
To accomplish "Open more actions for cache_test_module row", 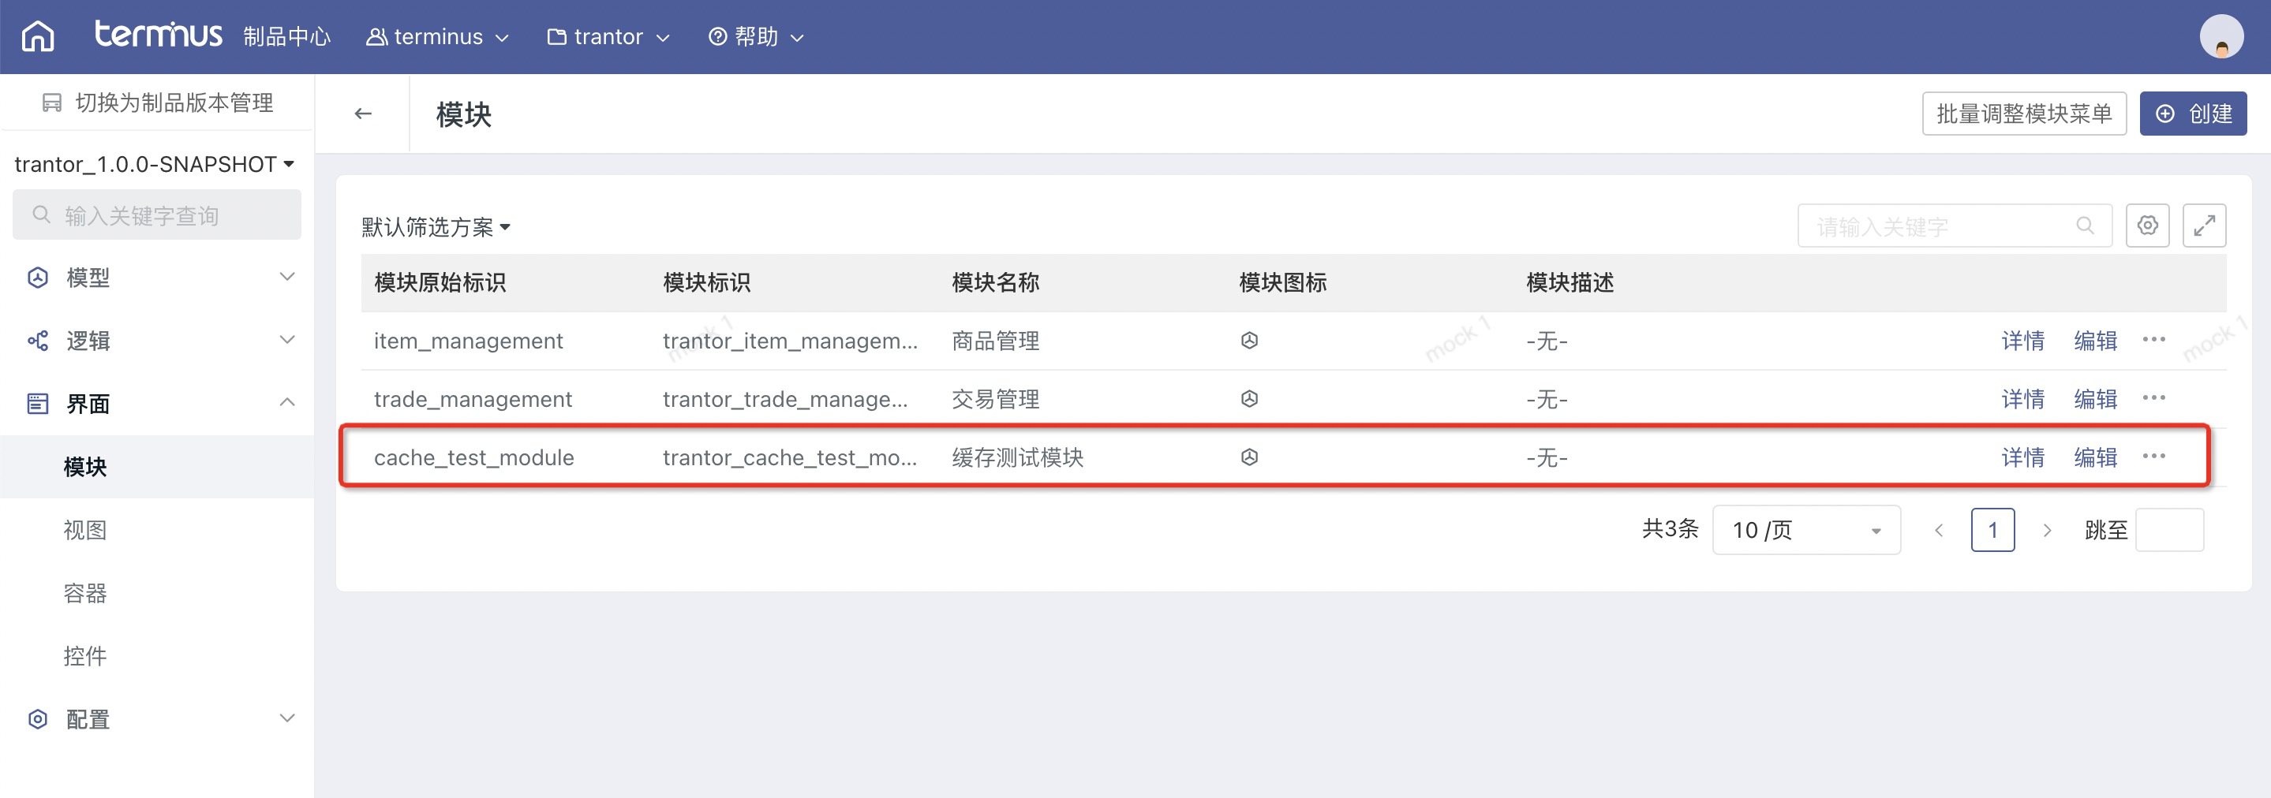I will tap(2153, 457).
